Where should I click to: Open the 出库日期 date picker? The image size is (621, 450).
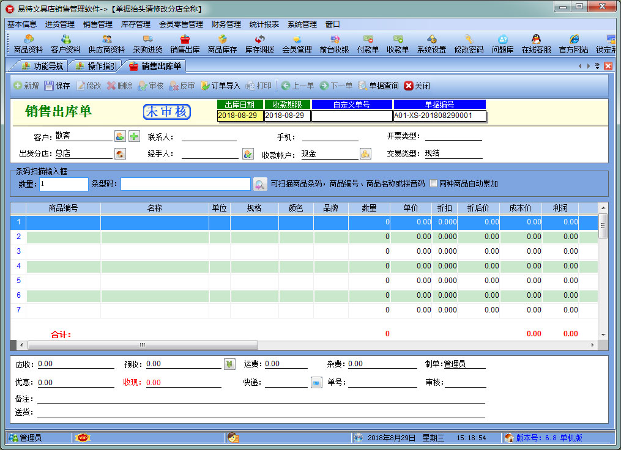coord(239,114)
